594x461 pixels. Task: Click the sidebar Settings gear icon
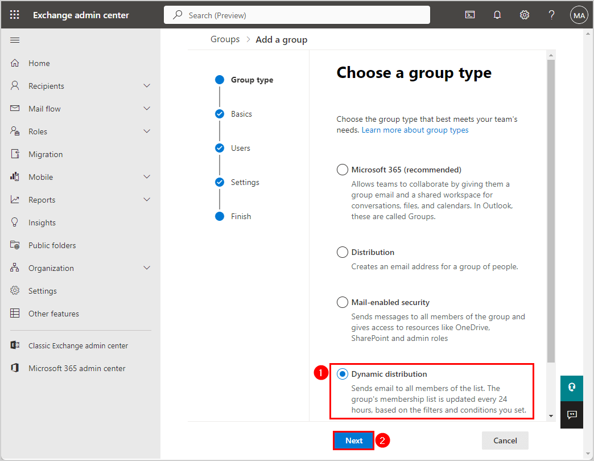coord(15,290)
